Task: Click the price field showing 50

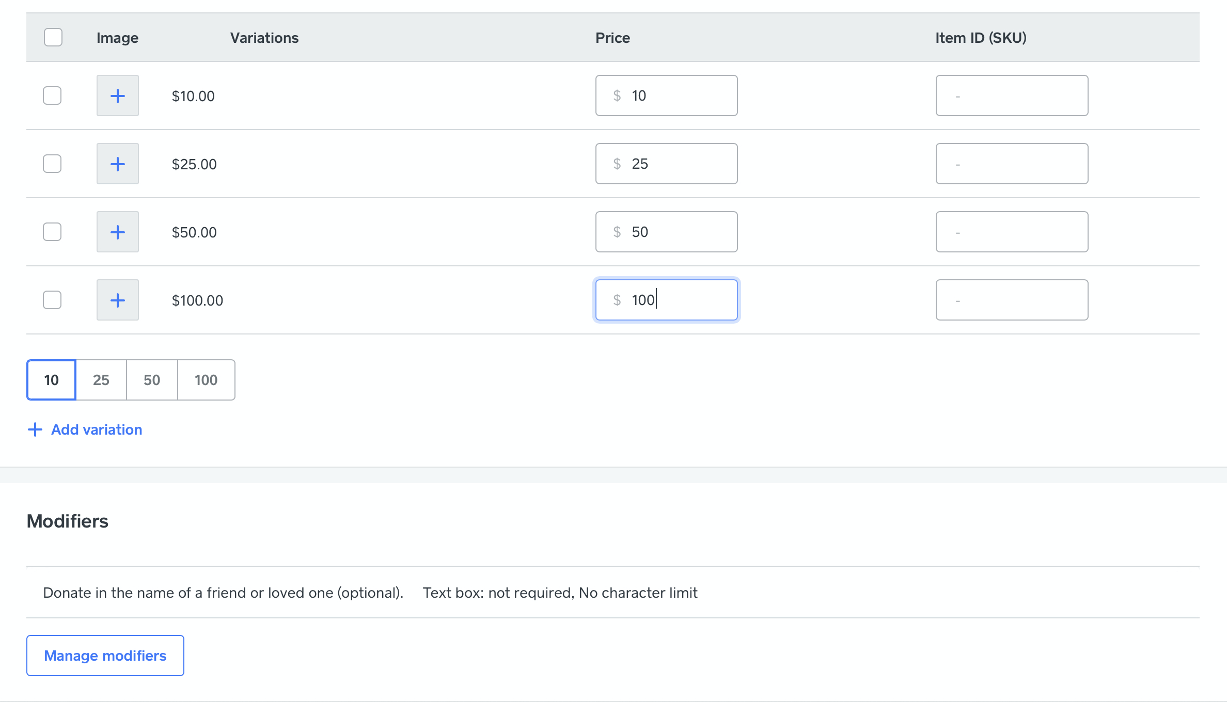Action: coord(666,232)
